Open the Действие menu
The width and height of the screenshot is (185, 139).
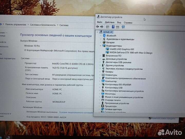[110, 23]
